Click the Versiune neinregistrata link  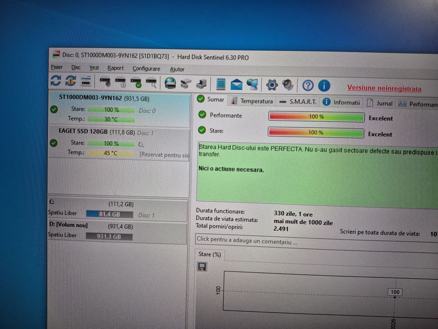[x=384, y=88]
